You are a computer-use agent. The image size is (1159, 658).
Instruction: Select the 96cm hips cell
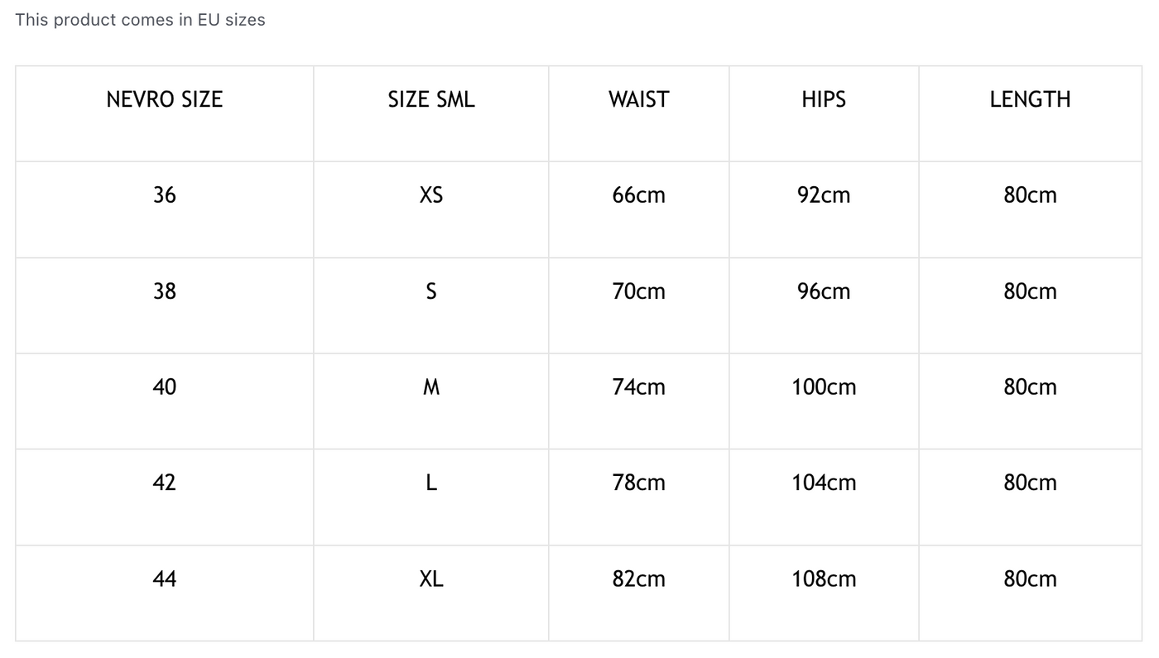[823, 291]
